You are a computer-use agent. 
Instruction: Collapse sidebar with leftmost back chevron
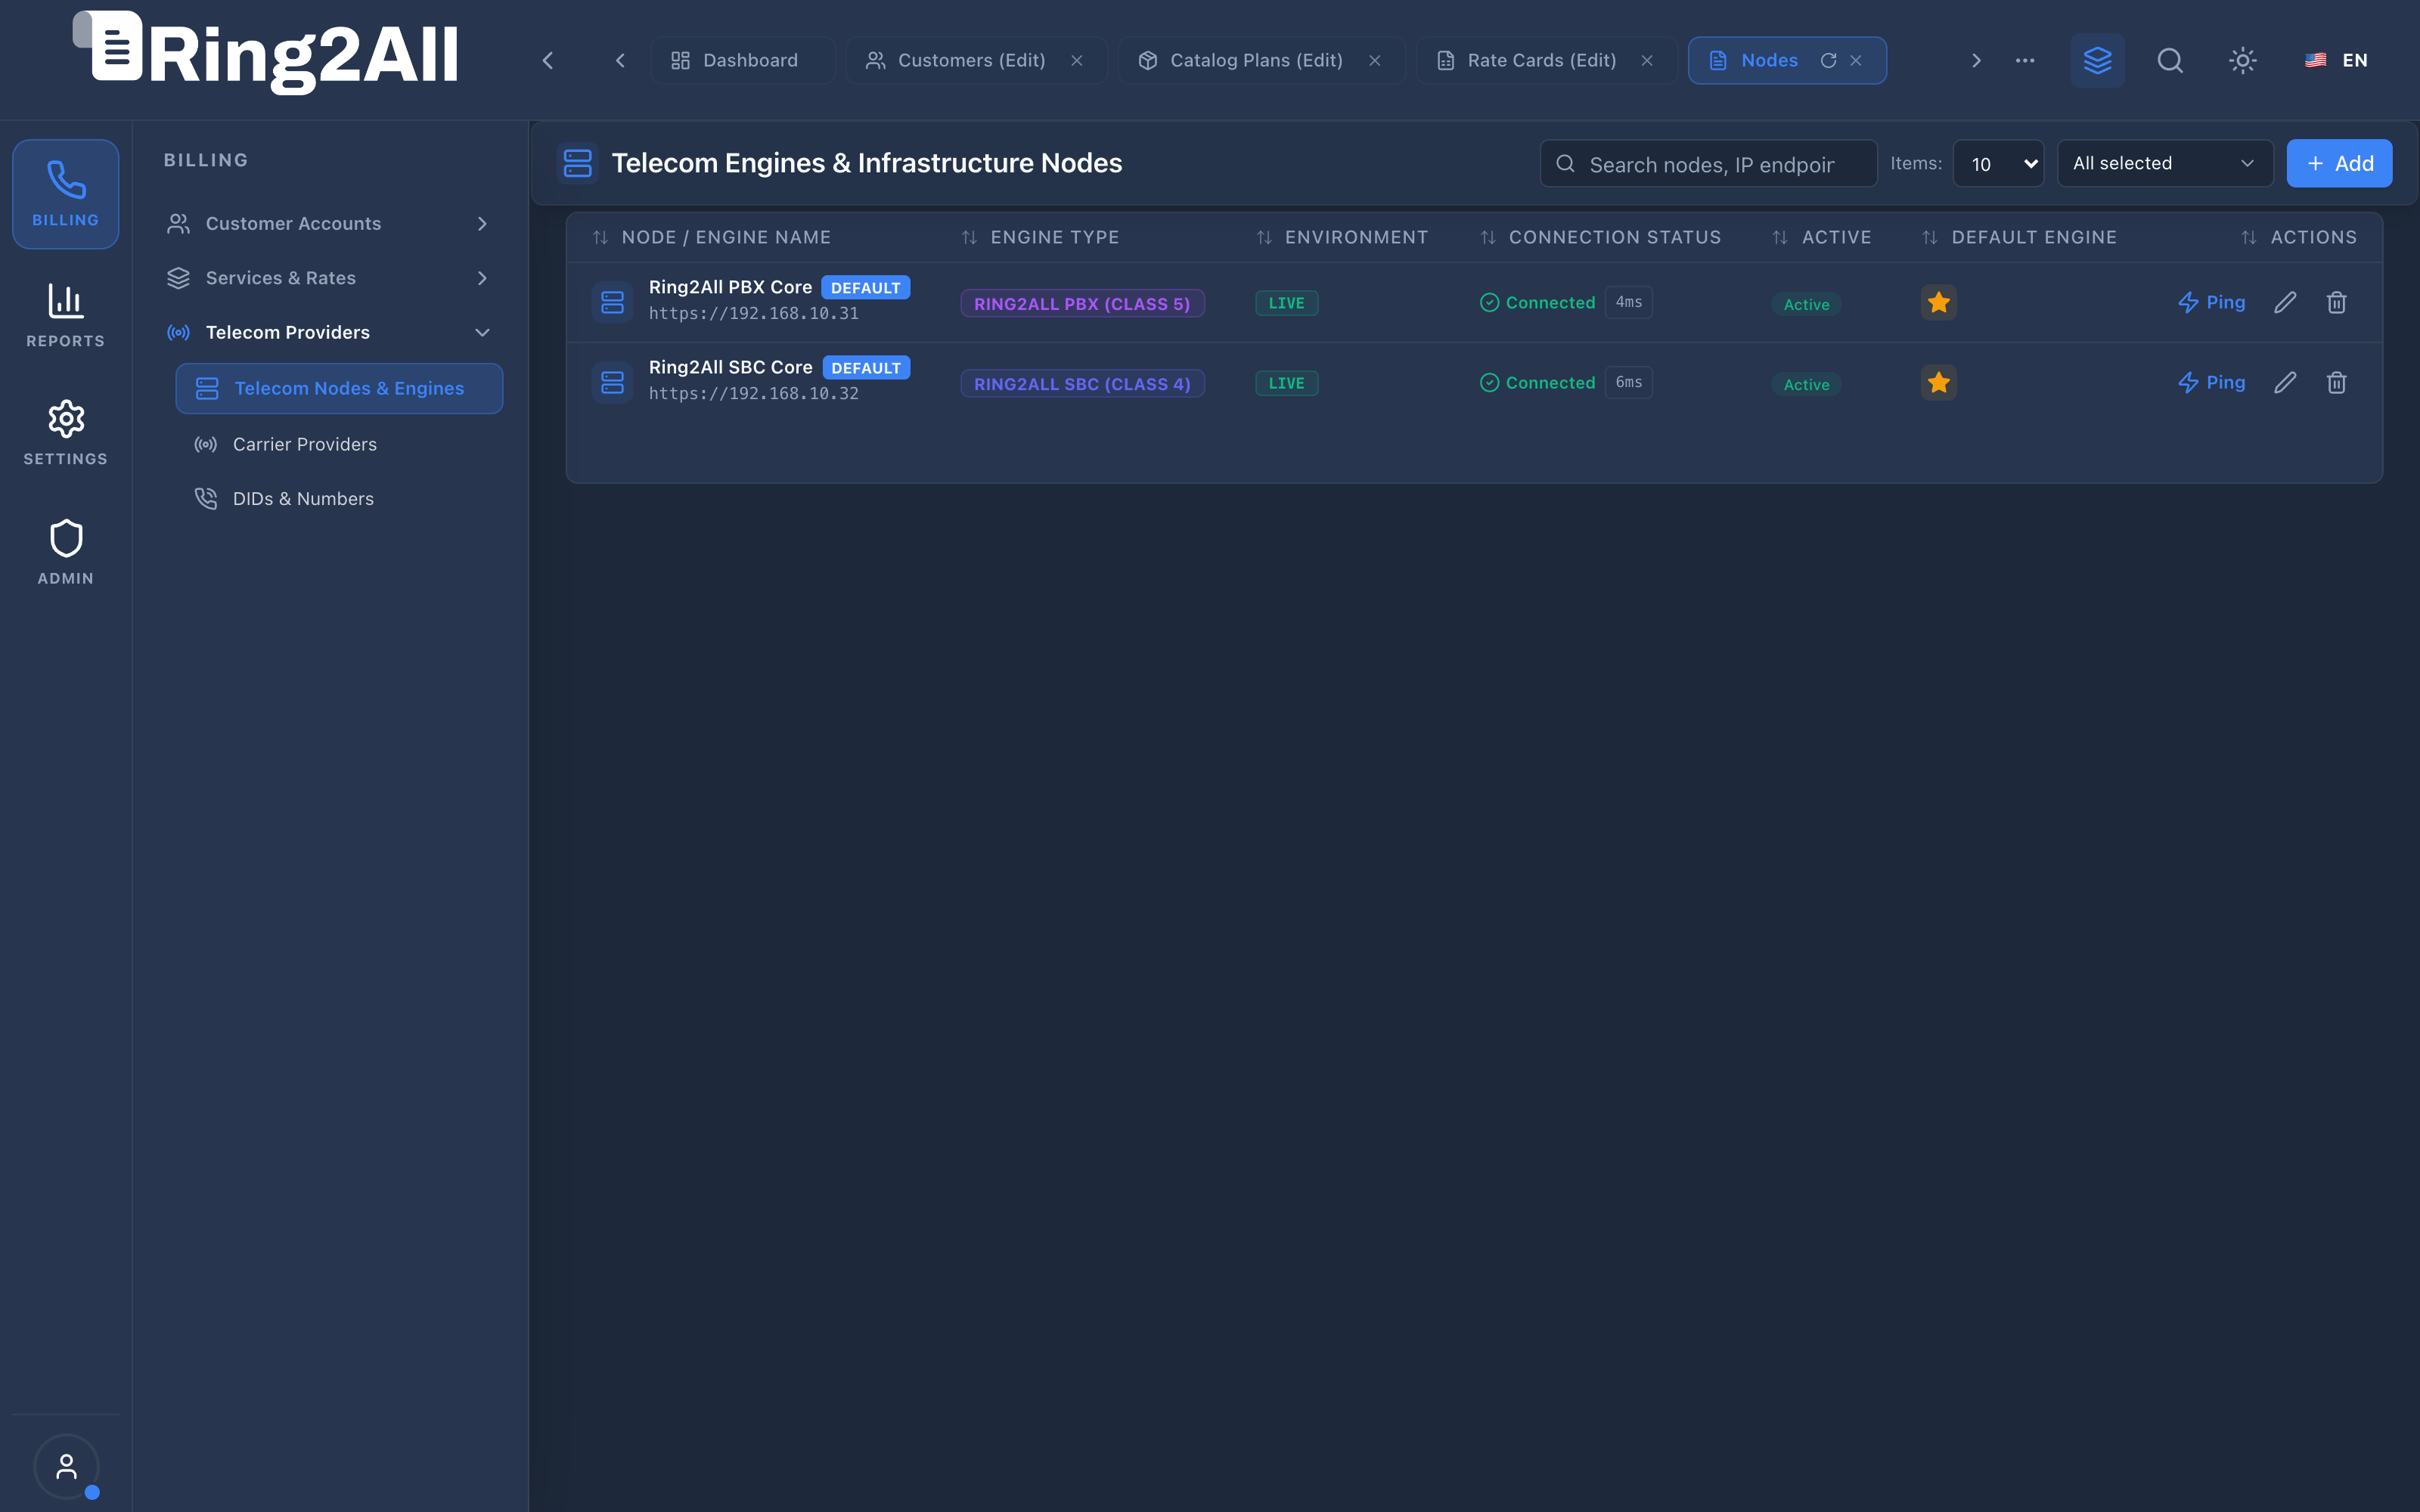pos(547,60)
